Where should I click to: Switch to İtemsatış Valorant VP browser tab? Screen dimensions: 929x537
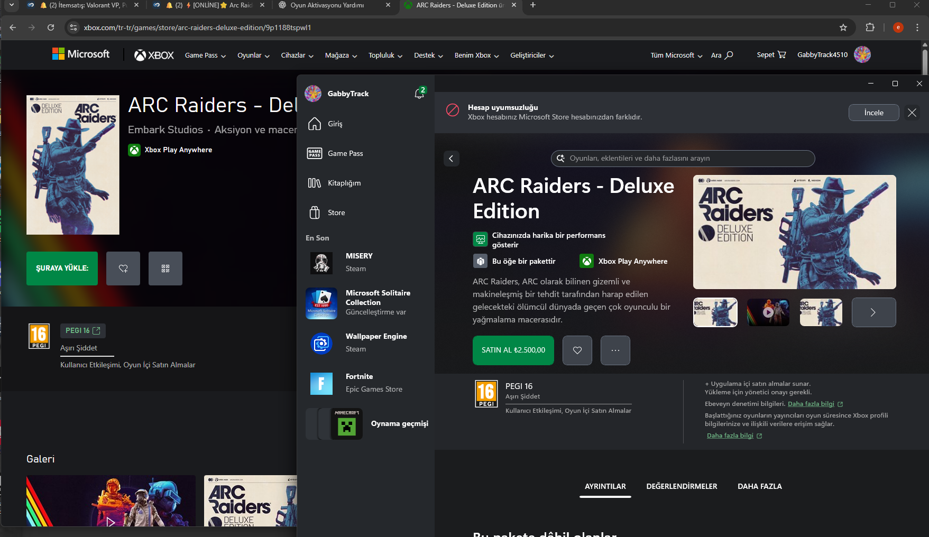[83, 5]
